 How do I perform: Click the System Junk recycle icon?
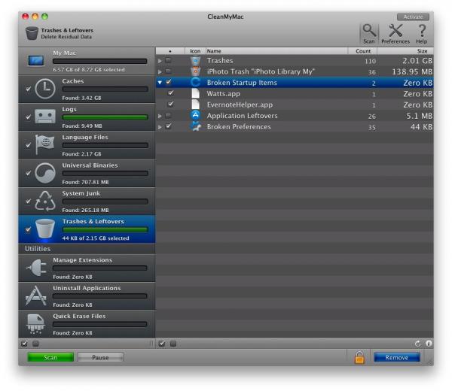45,201
